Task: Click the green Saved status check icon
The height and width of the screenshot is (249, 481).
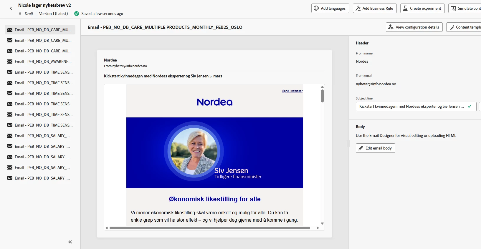Action: (77, 14)
